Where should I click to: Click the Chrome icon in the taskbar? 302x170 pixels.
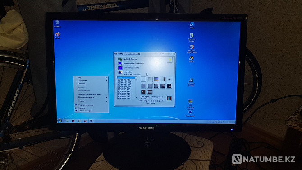click(79, 121)
